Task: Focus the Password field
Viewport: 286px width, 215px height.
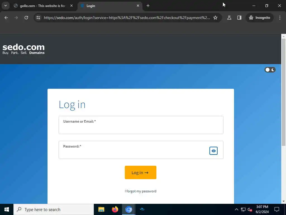Action: point(141,150)
